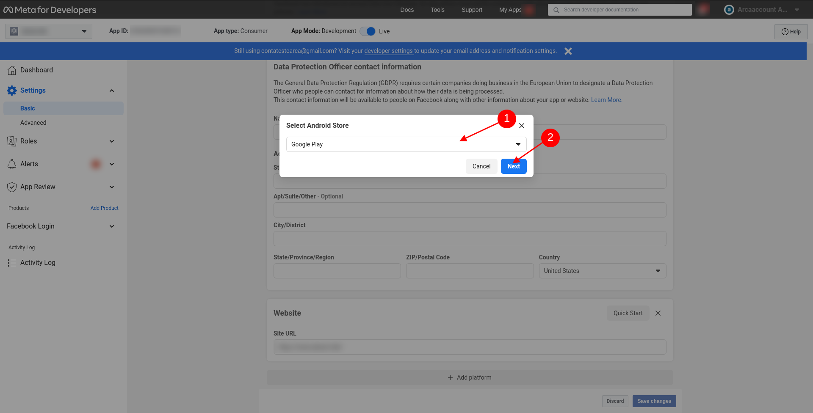Click the City/District input field
813x413 pixels.
point(470,239)
